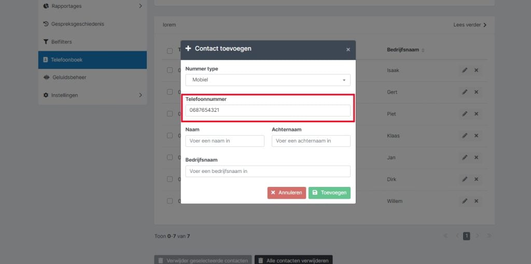Viewport: 531px width, 264px height.
Task: Sort by the Bedrijfsnaam column header
Action: click(x=406, y=50)
